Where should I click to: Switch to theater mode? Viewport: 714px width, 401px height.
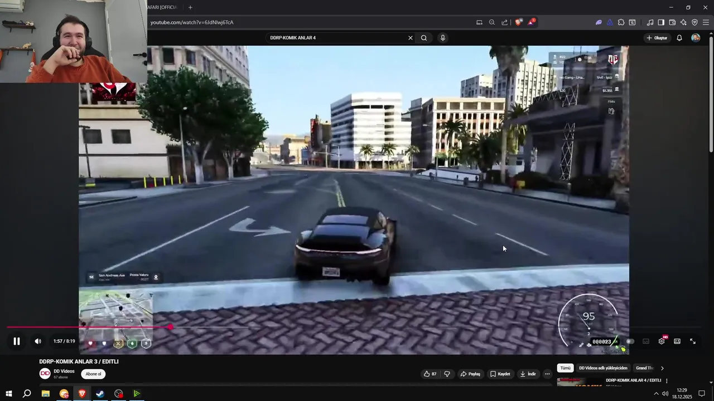pyautogui.click(x=677, y=341)
